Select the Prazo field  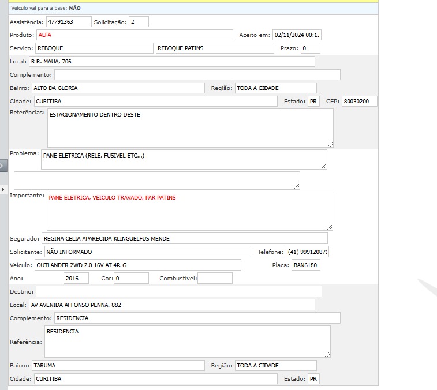coord(310,48)
